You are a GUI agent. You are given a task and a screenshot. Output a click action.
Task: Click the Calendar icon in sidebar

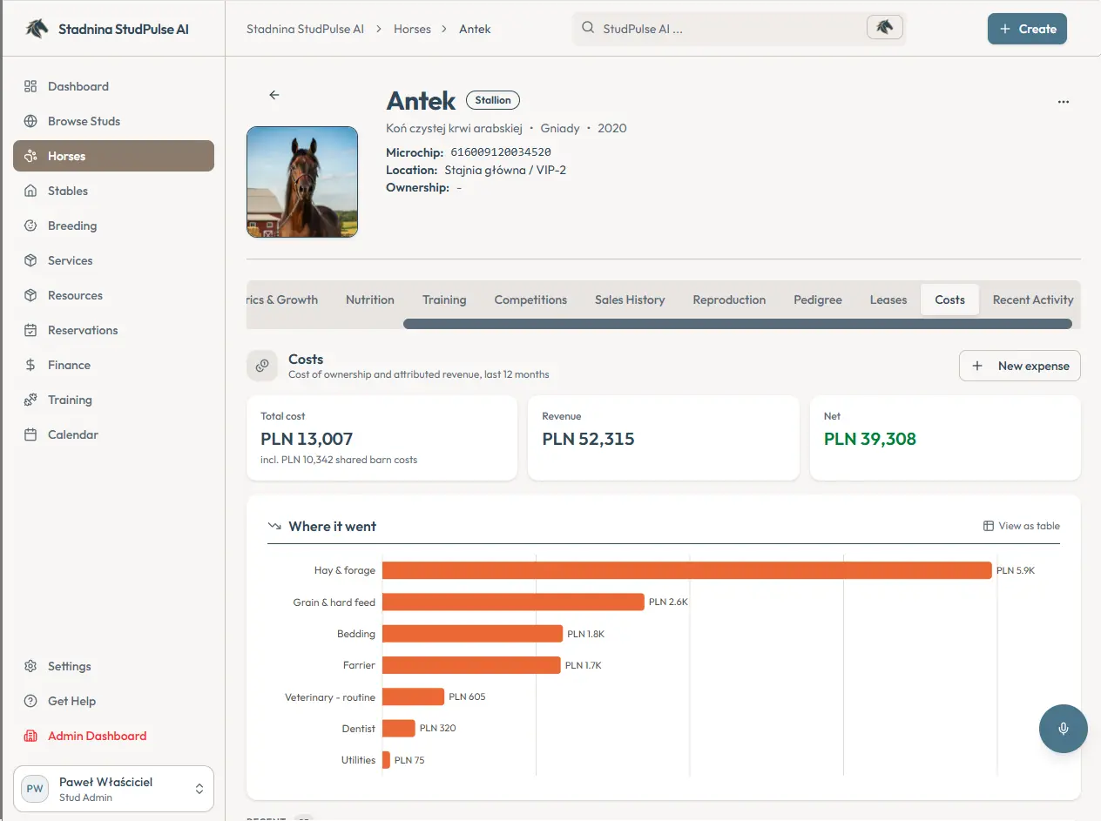[x=30, y=434]
